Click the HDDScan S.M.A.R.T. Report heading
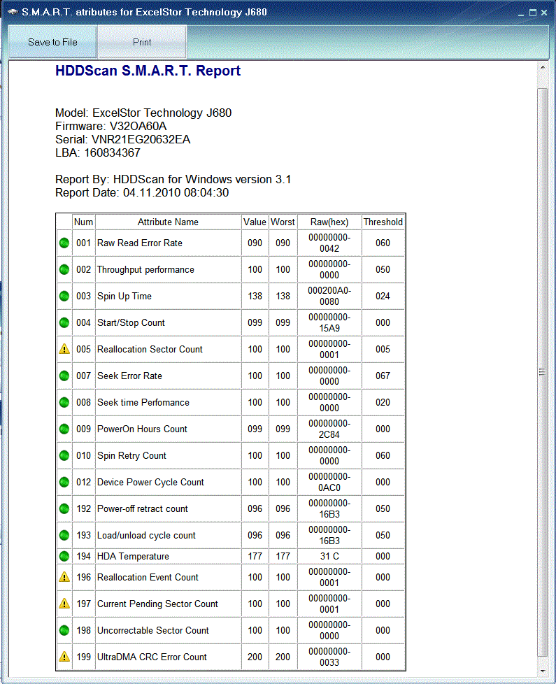This screenshot has width=556, height=684. (148, 71)
